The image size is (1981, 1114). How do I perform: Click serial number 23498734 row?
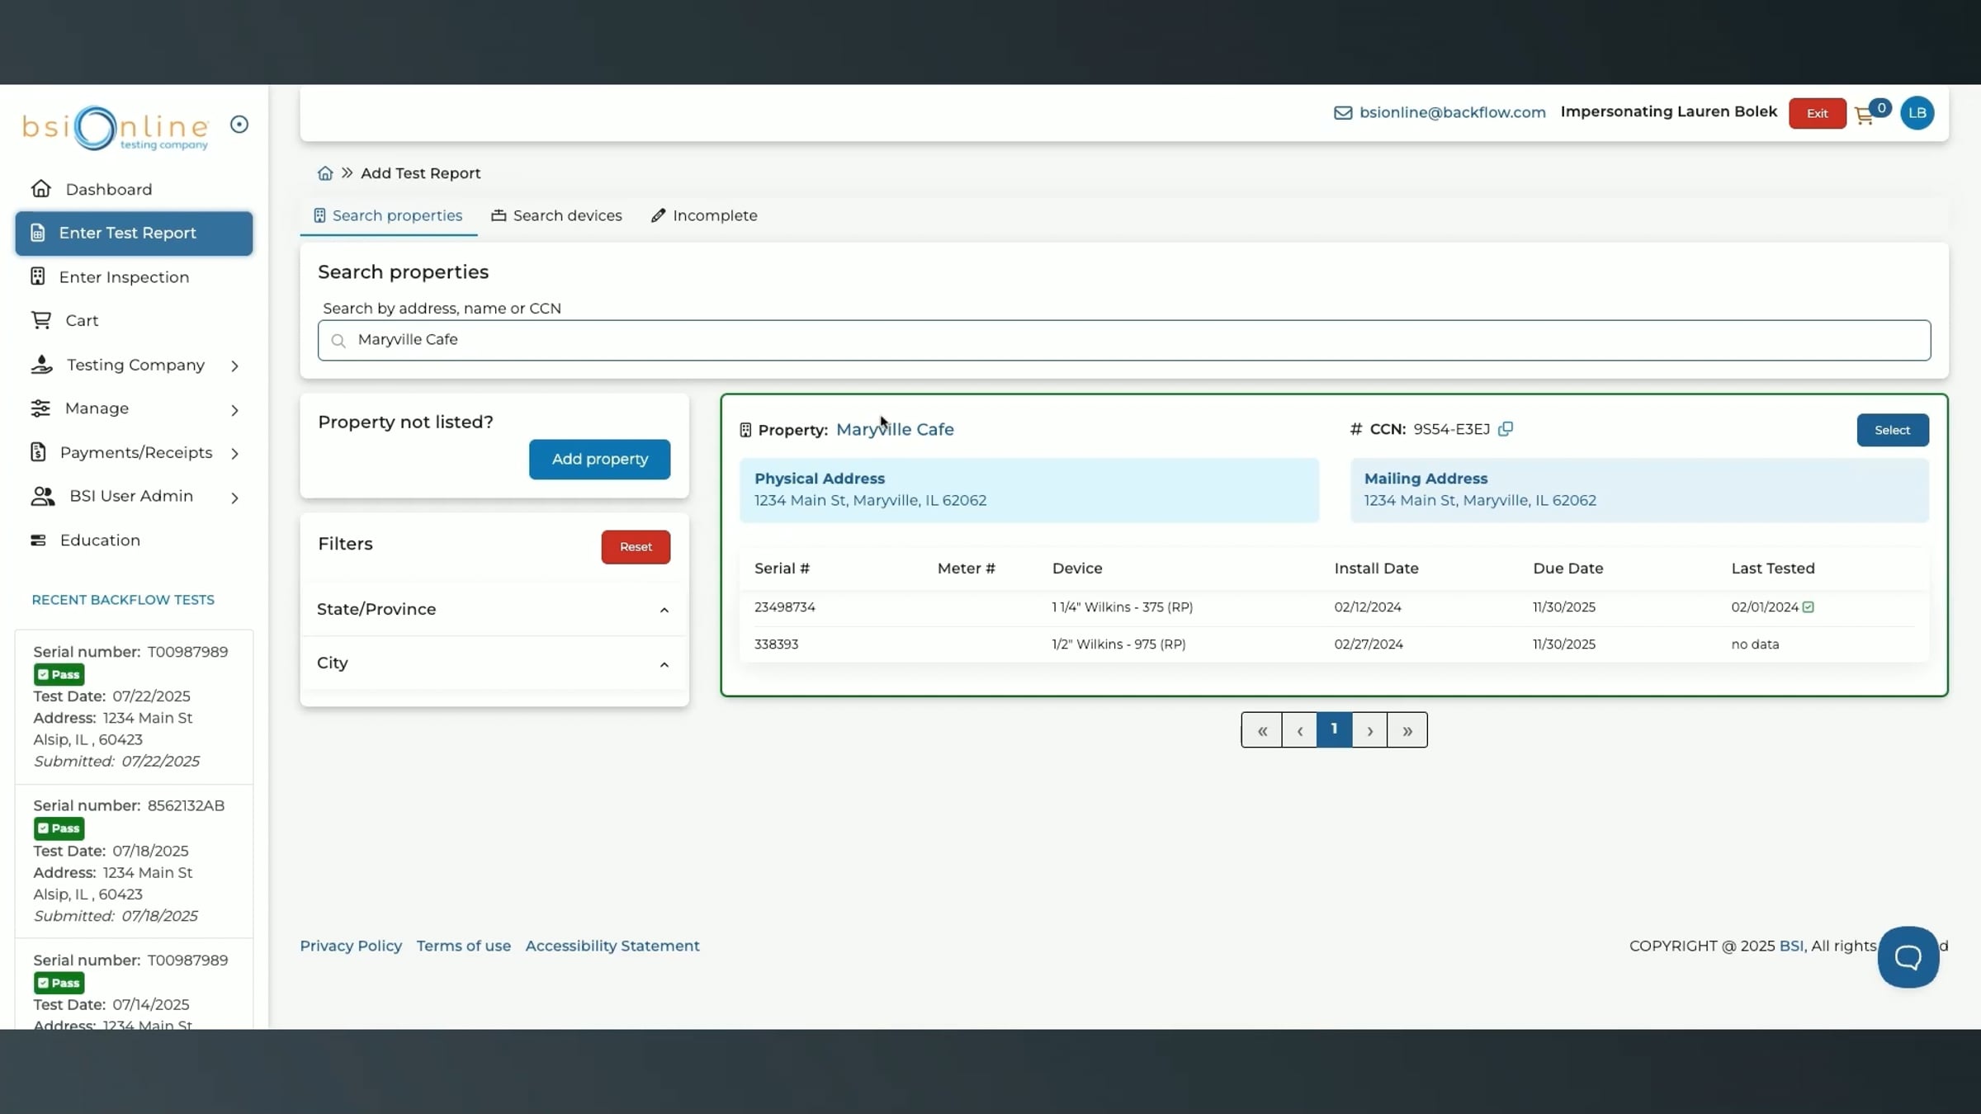(x=1334, y=608)
